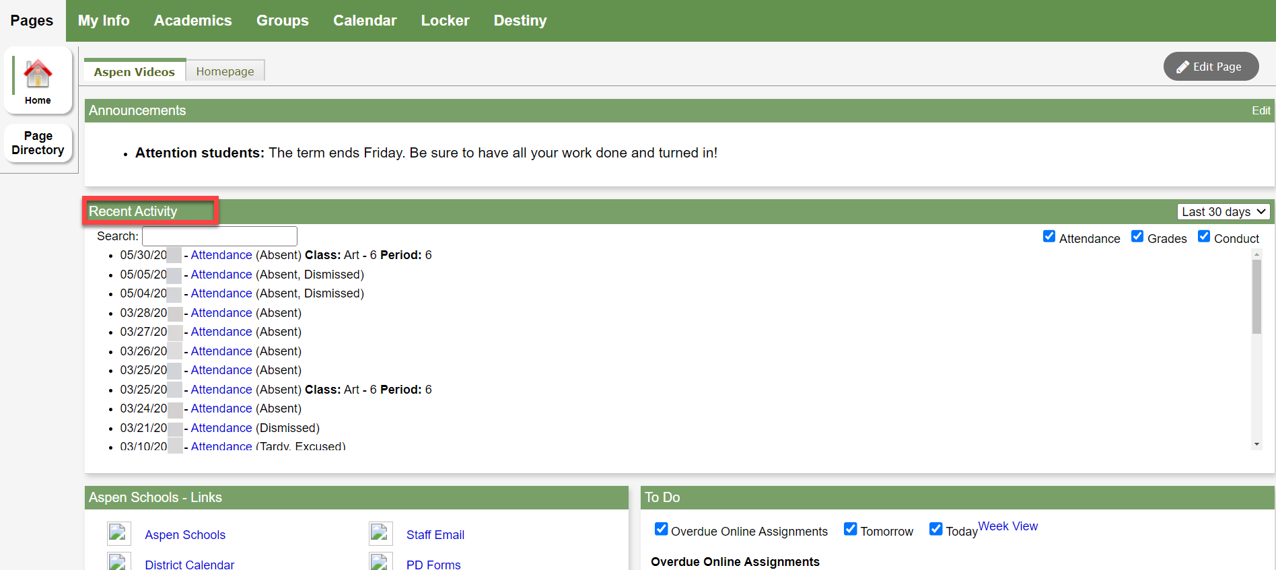The image size is (1276, 570).
Task: Click the Home house icon
Action: pos(38,74)
